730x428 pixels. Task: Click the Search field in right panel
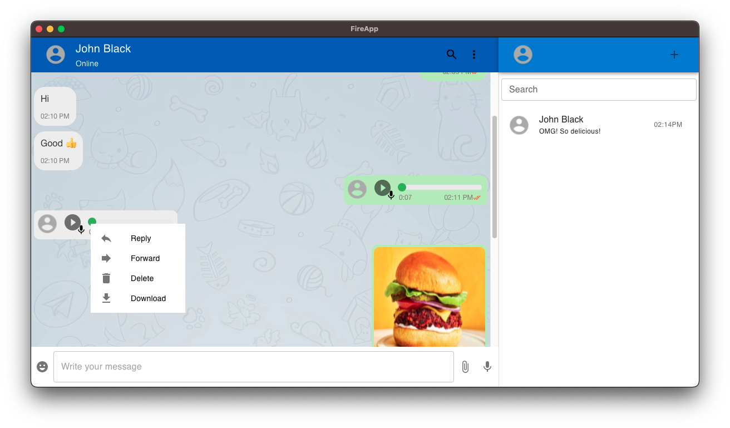(x=598, y=89)
